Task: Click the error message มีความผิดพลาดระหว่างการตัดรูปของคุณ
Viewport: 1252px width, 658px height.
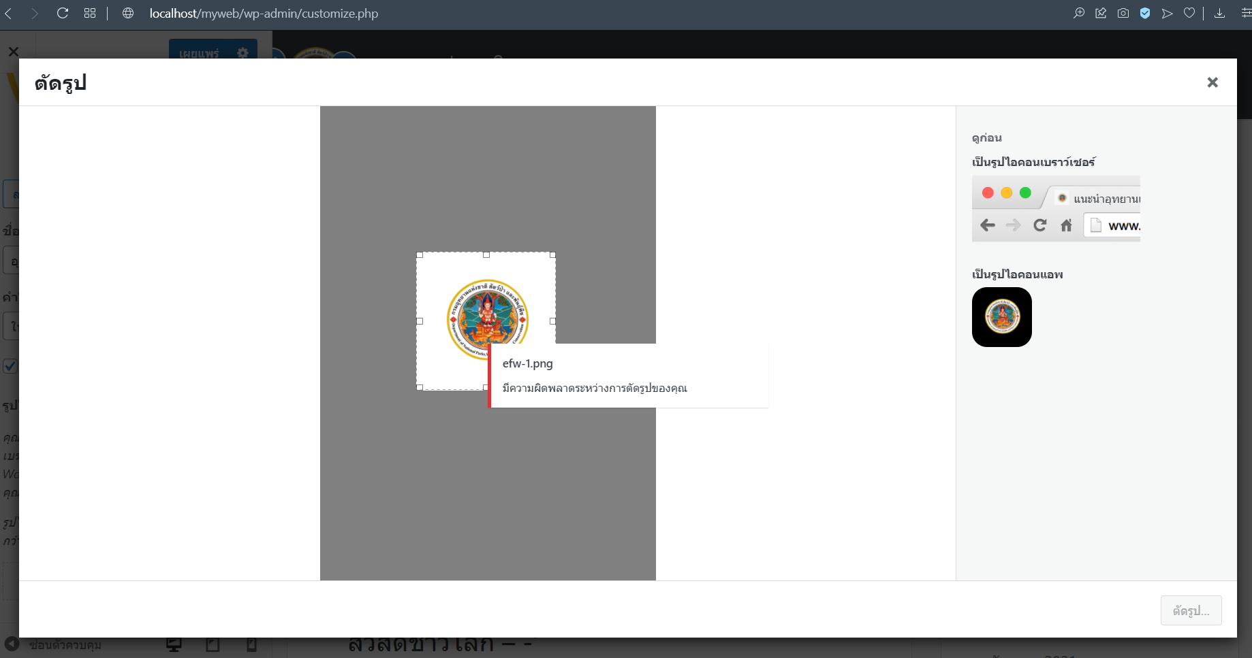Action: coord(595,389)
